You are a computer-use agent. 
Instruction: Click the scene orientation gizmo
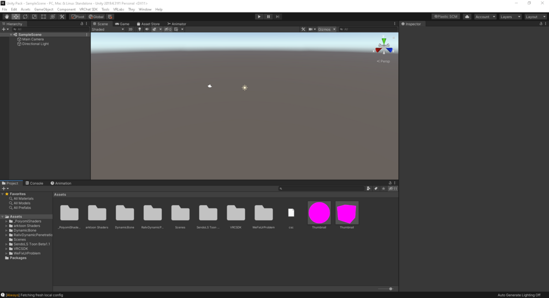pos(383,46)
